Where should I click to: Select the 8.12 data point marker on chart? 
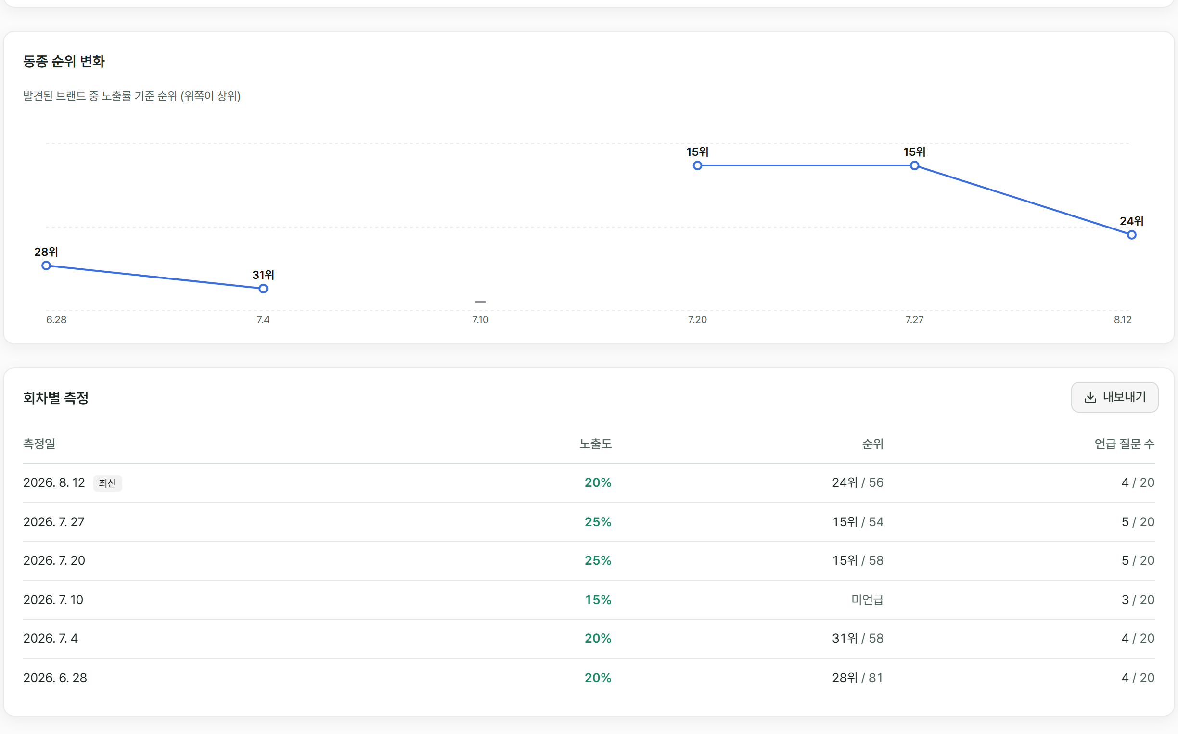[x=1131, y=235]
